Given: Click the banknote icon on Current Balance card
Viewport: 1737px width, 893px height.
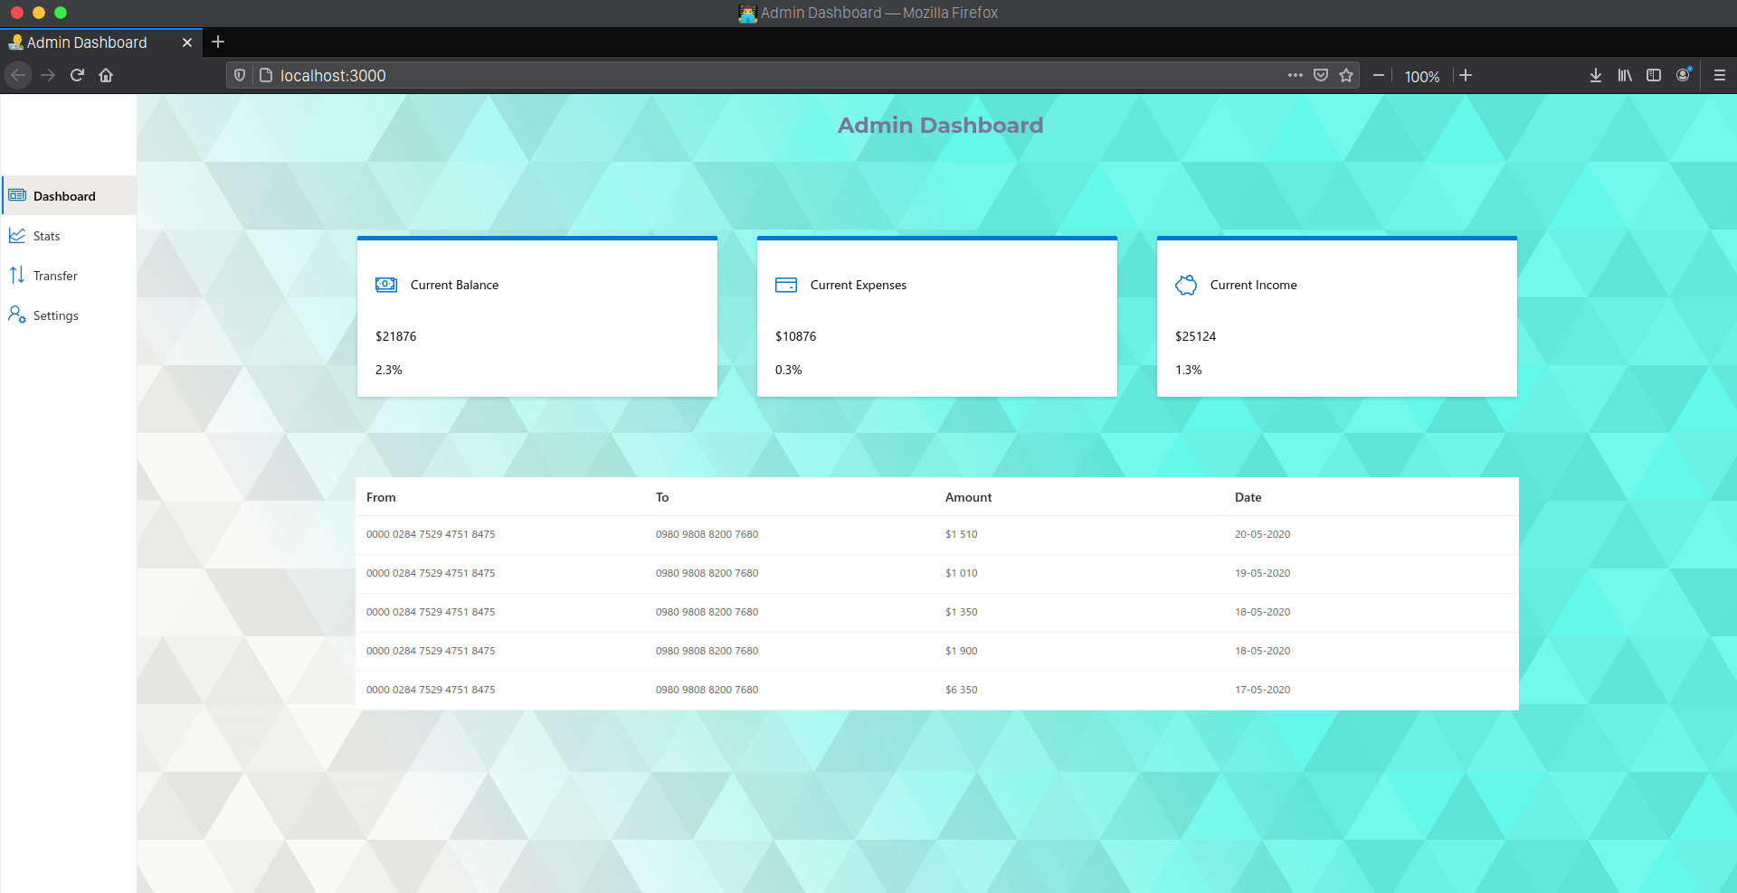Looking at the screenshot, I should (x=386, y=285).
